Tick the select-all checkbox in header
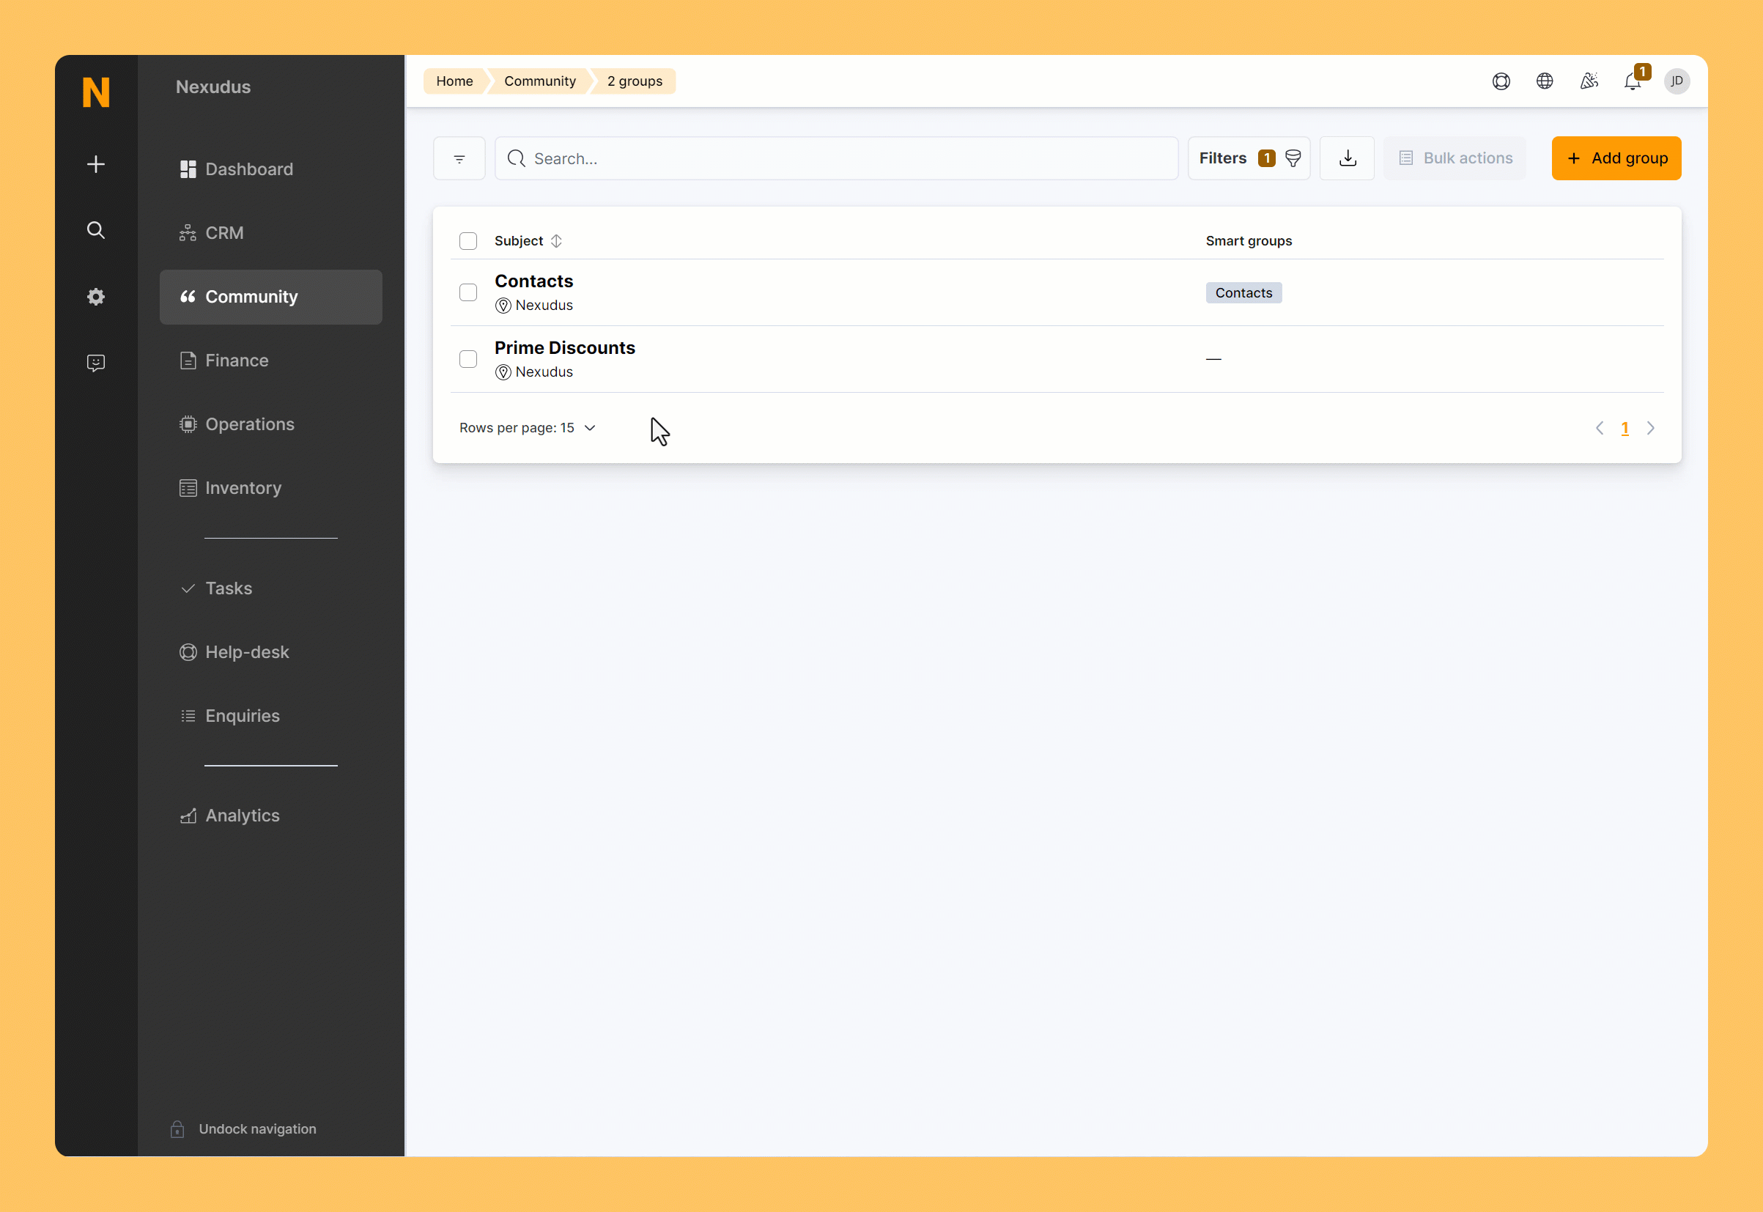 pyautogui.click(x=468, y=241)
